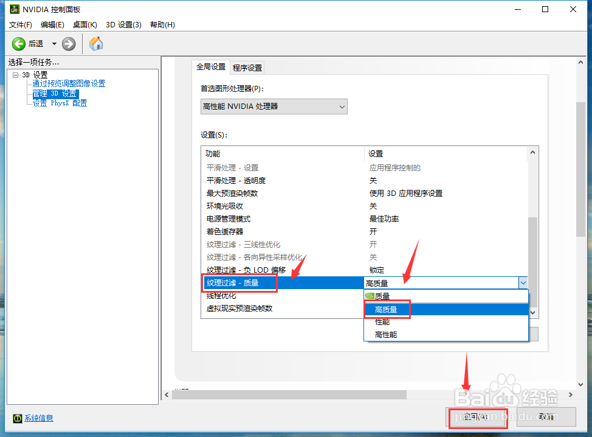Screen dimensions: 592x437
Task: Open the Back history dropdown arrow
Action: [54, 44]
